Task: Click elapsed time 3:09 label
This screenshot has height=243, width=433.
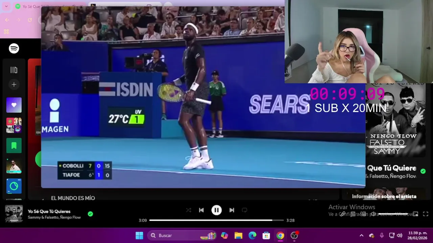Action: coord(143,220)
